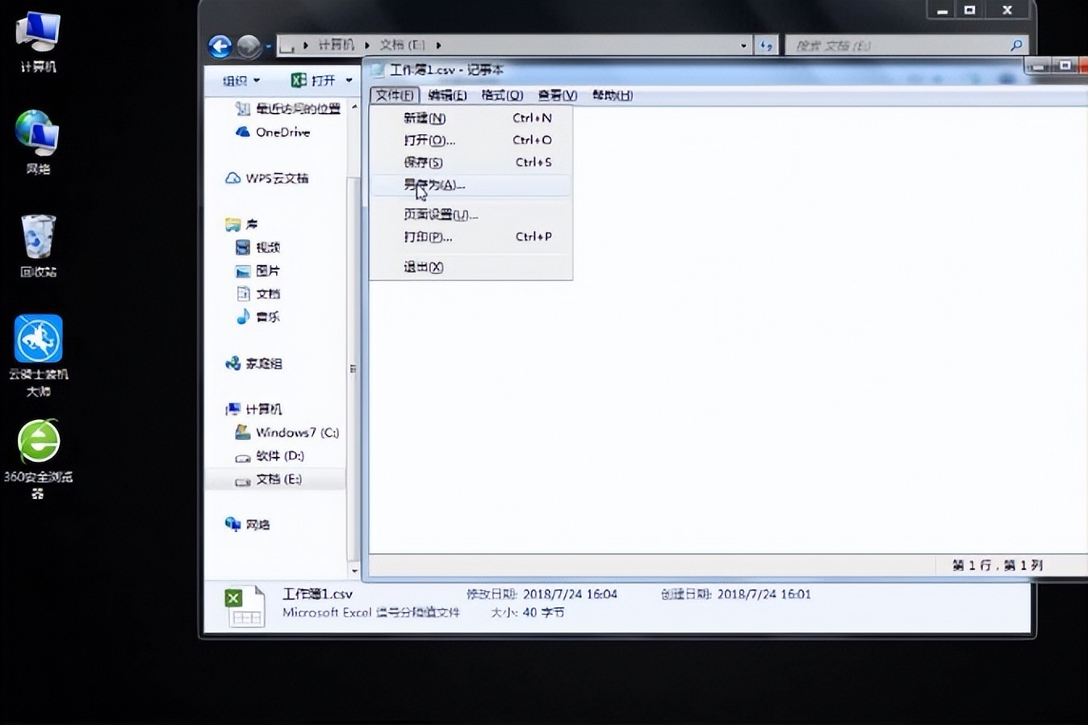Click the 第1行, 第1列 status bar text

coord(998,565)
